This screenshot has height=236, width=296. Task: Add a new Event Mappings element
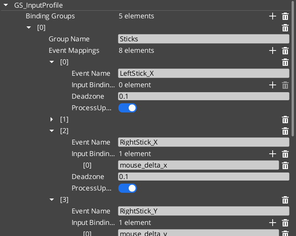tap(272, 50)
